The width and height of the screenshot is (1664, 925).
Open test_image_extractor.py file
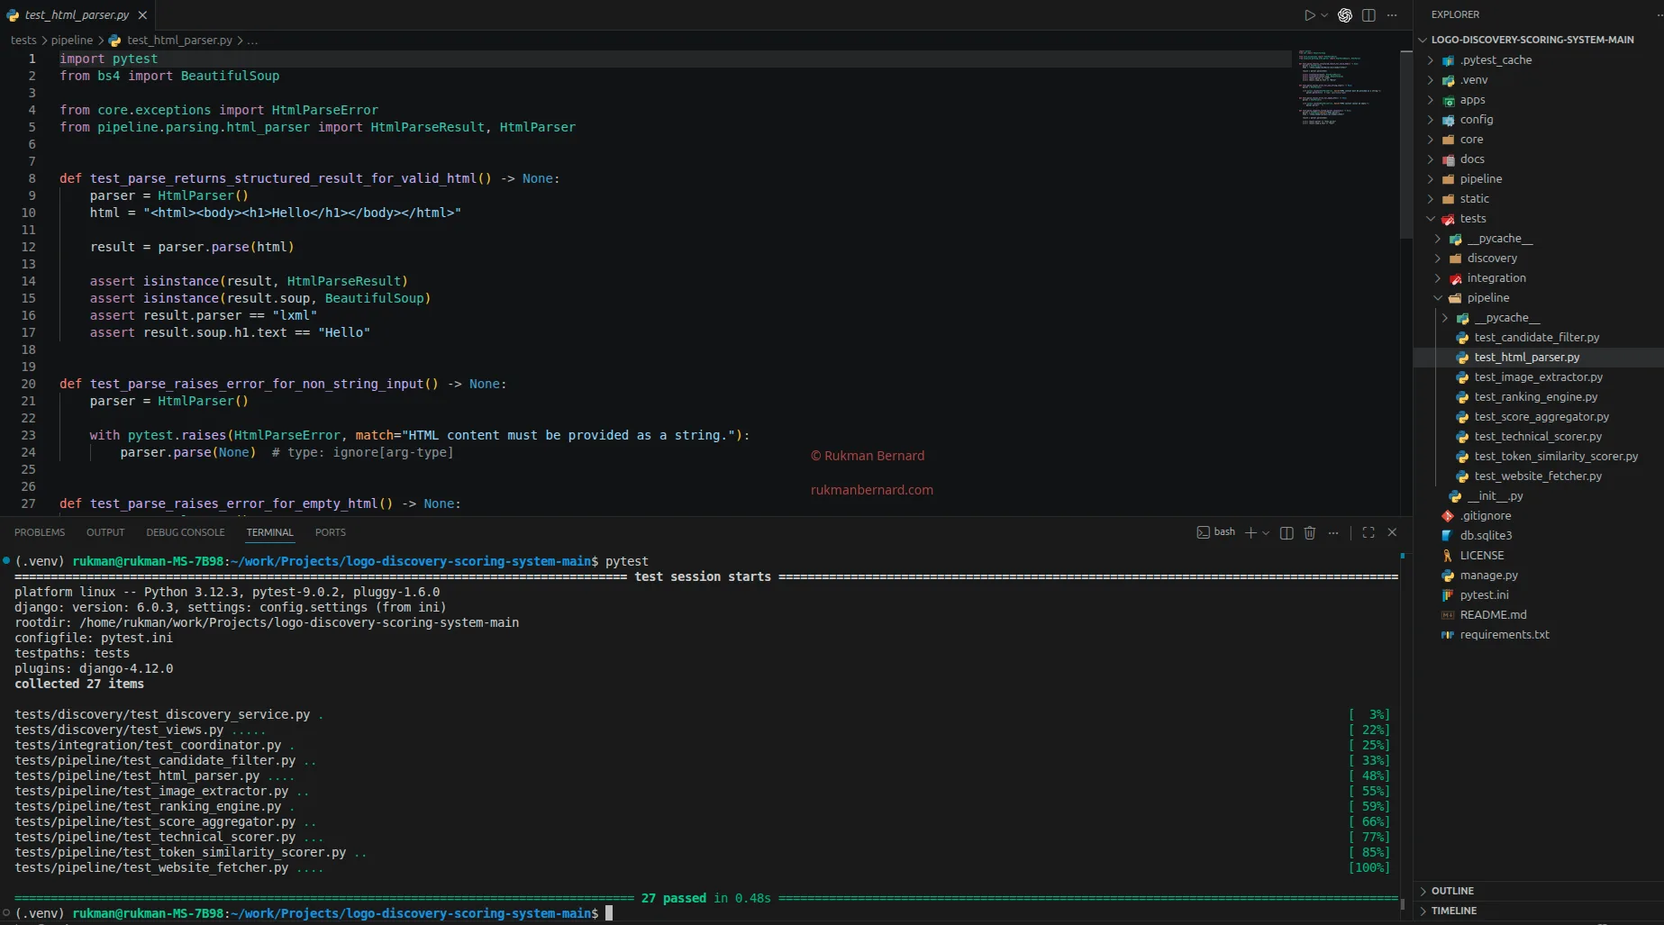tap(1539, 377)
